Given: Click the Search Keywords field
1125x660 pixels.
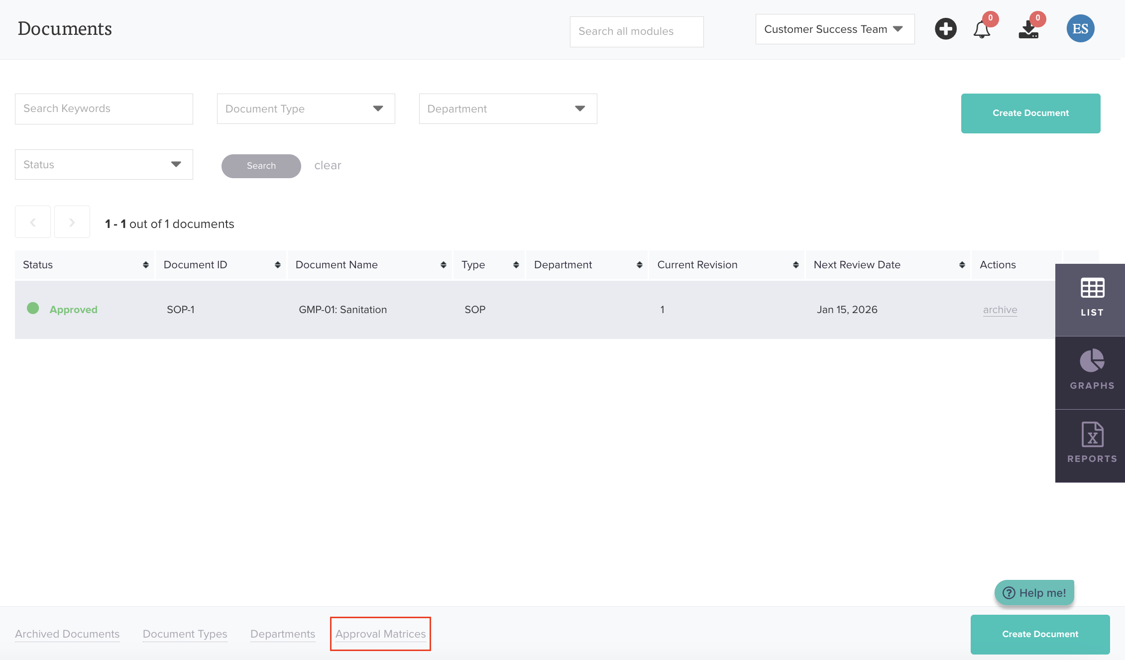Looking at the screenshot, I should pos(104,109).
